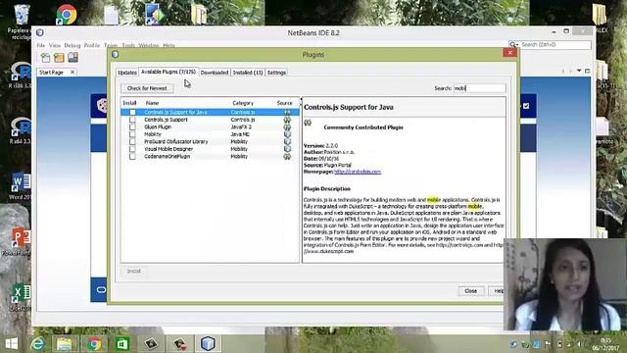Click the source icon of Visual Mobile Designer

[287, 149]
